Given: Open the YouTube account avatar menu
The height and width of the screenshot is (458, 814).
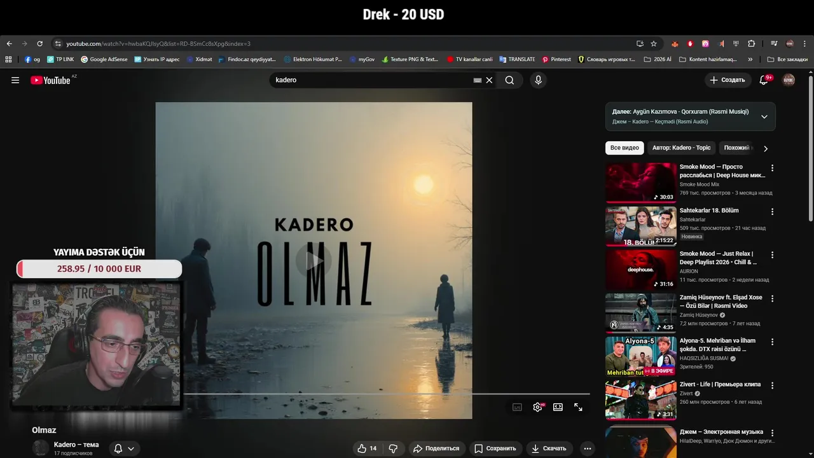Looking at the screenshot, I should tap(789, 80).
